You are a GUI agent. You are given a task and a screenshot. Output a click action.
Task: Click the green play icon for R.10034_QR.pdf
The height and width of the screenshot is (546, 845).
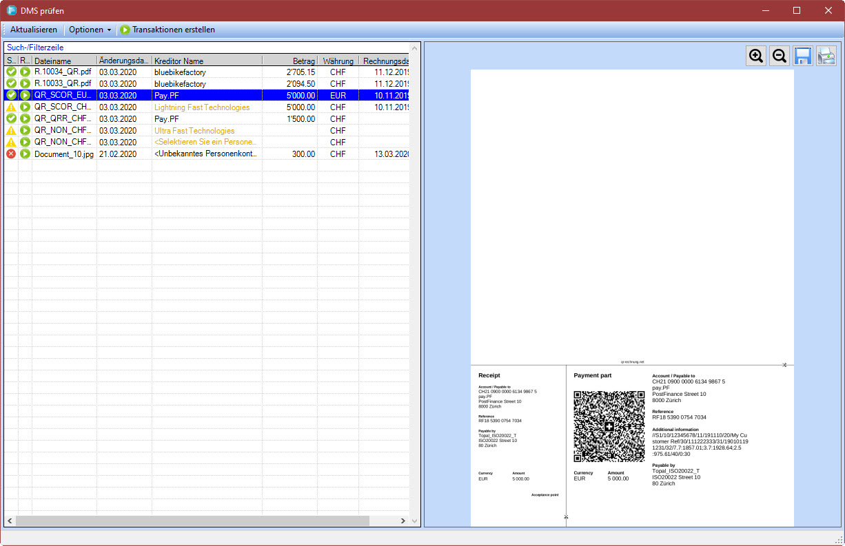pyautogui.click(x=25, y=72)
